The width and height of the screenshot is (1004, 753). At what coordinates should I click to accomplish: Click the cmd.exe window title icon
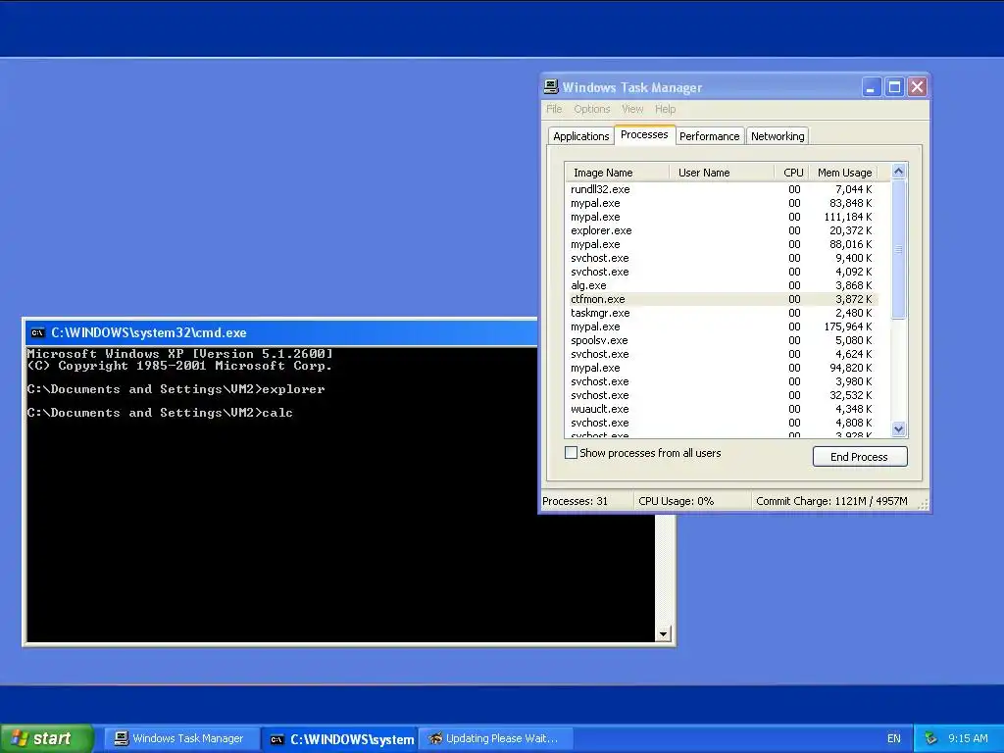coord(38,333)
